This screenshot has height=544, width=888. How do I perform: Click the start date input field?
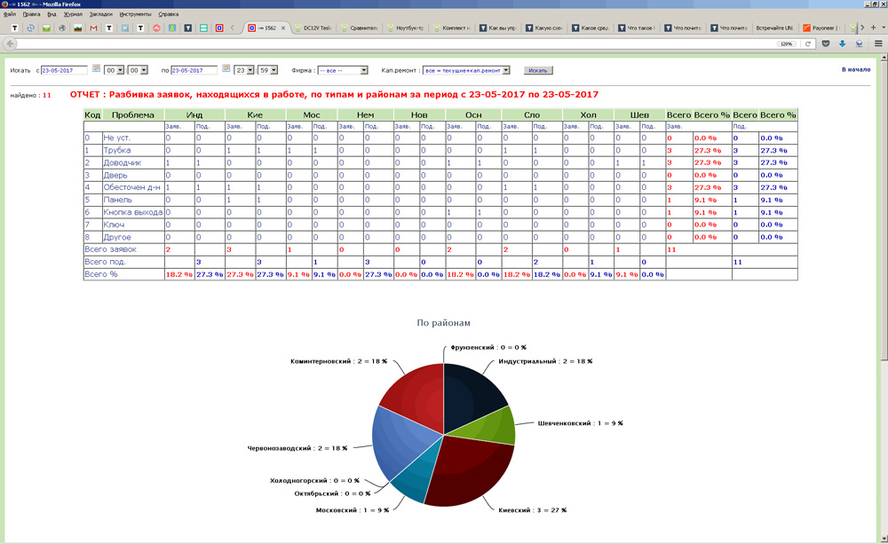click(65, 69)
